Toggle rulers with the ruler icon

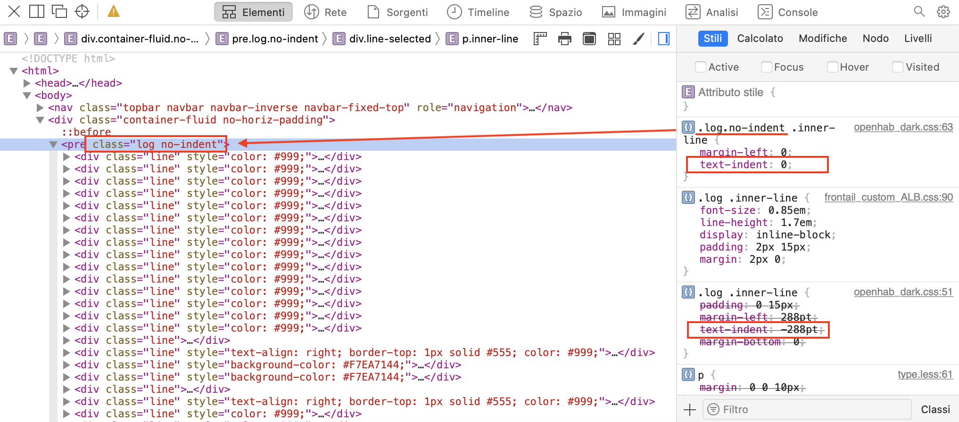coord(540,39)
